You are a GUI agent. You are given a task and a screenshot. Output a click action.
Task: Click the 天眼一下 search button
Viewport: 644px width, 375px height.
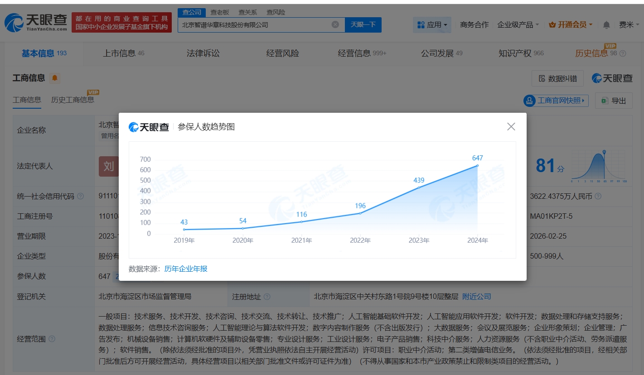tap(363, 24)
